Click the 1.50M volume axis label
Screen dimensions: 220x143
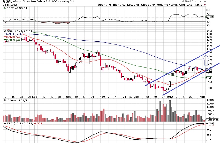click(x=210, y=100)
